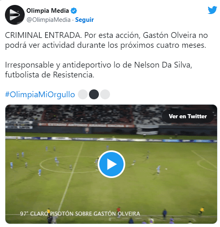Open the Twitter bird logo

tap(212, 10)
